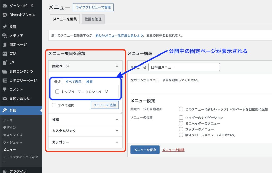Image resolution: width=272 pixels, height=173 pixels.
Task: Click the envelope icon for お問い合わせ
Action: click(x=5, y=98)
